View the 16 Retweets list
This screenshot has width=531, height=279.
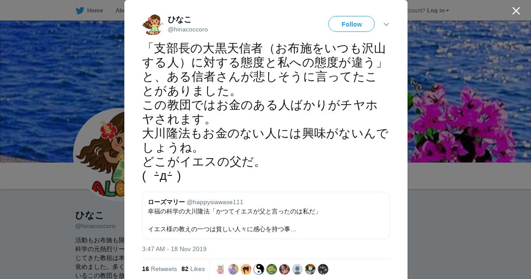click(x=159, y=269)
